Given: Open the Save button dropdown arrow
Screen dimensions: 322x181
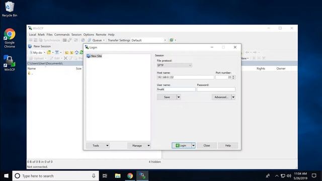Looking at the screenshot, I should tap(179, 97).
